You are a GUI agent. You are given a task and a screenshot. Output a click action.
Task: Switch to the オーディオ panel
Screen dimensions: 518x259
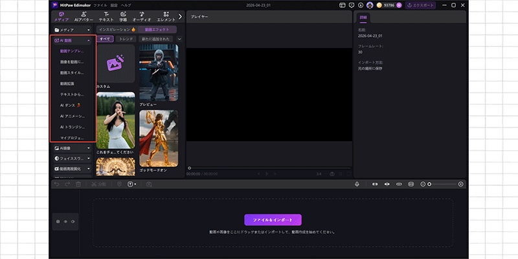tap(142, 16)
